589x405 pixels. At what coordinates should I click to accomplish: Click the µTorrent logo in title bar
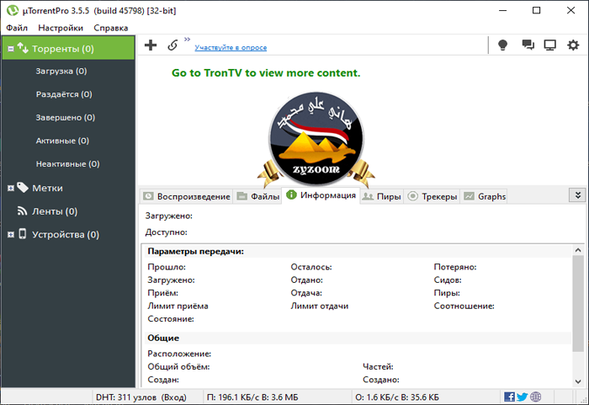pos(13,10)
